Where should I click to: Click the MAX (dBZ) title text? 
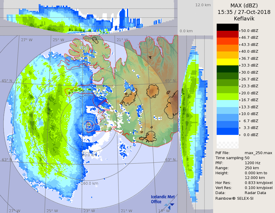[x=244, y=5]
